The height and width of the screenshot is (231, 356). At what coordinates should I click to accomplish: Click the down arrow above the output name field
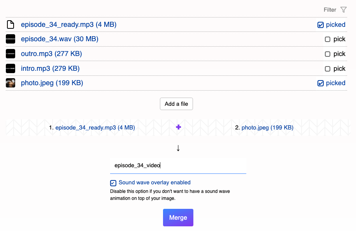(178, 148)
